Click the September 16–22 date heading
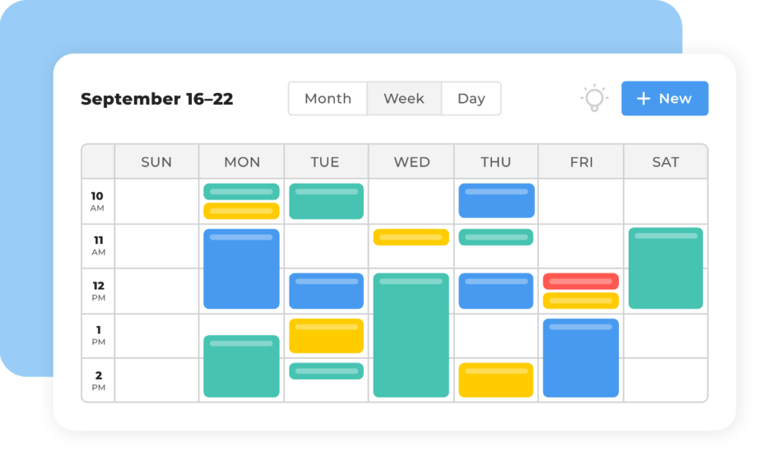Screen dimensions: 762x457 tap(157, 99)
